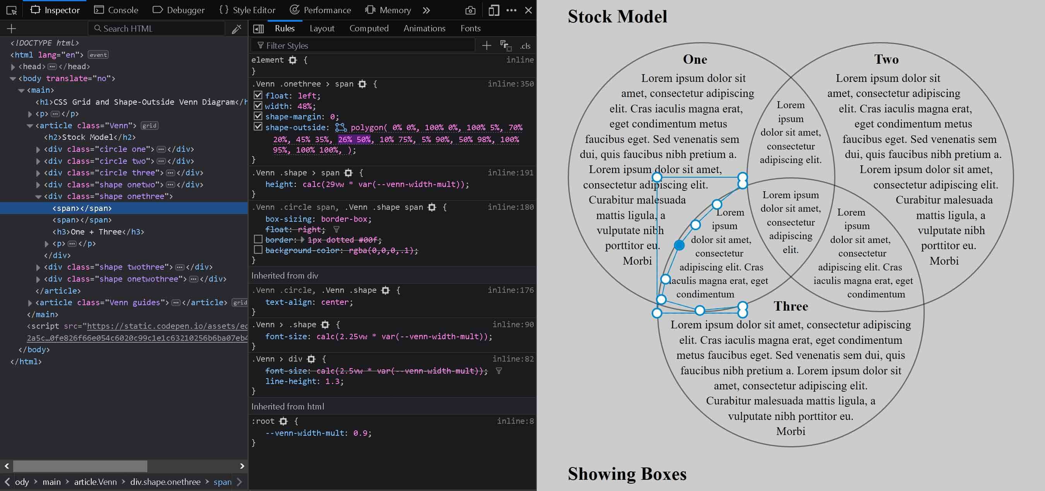Toggle the shape-path editor icon beside polygon
Image resolution: width=1045 pixels, height=491 pixels.
pos(341,127)
